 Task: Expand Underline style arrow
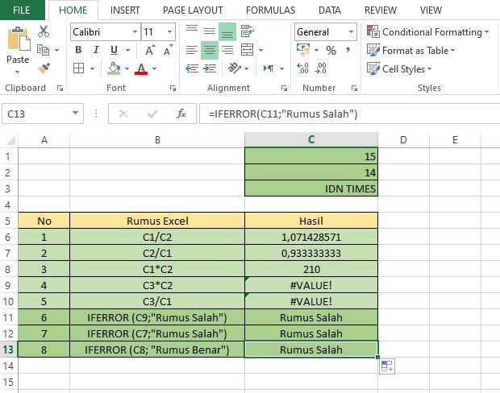coord(128,50)
